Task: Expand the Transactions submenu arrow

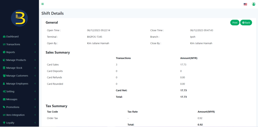Action: 35,45
